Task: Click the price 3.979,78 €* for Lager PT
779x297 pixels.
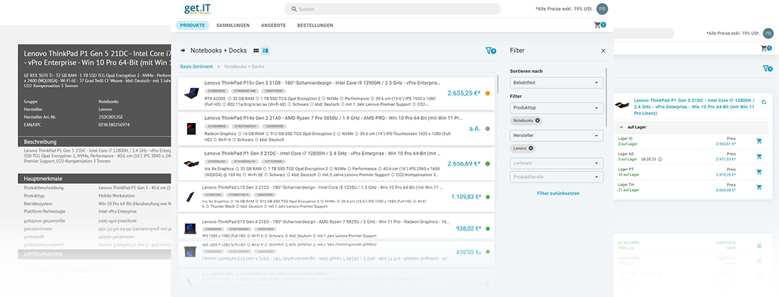Action: [725, 175]
